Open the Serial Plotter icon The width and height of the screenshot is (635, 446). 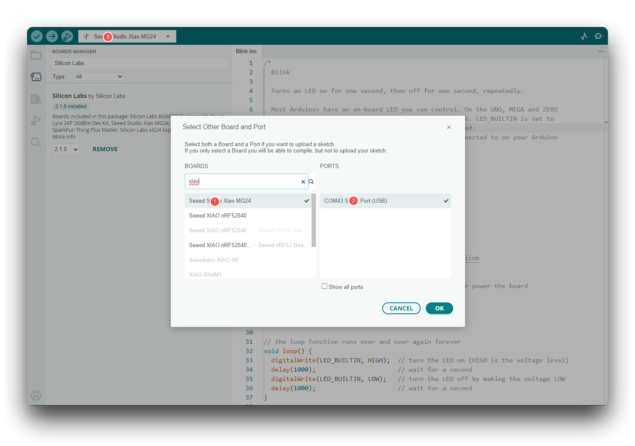584,36
